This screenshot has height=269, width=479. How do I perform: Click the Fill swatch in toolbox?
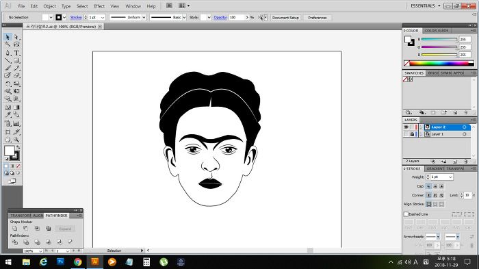(9, 151)
